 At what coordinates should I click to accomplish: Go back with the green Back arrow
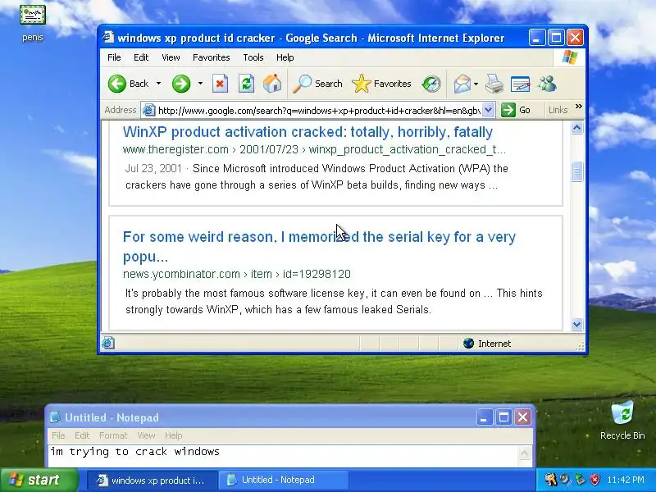click(x=128, y=84)
